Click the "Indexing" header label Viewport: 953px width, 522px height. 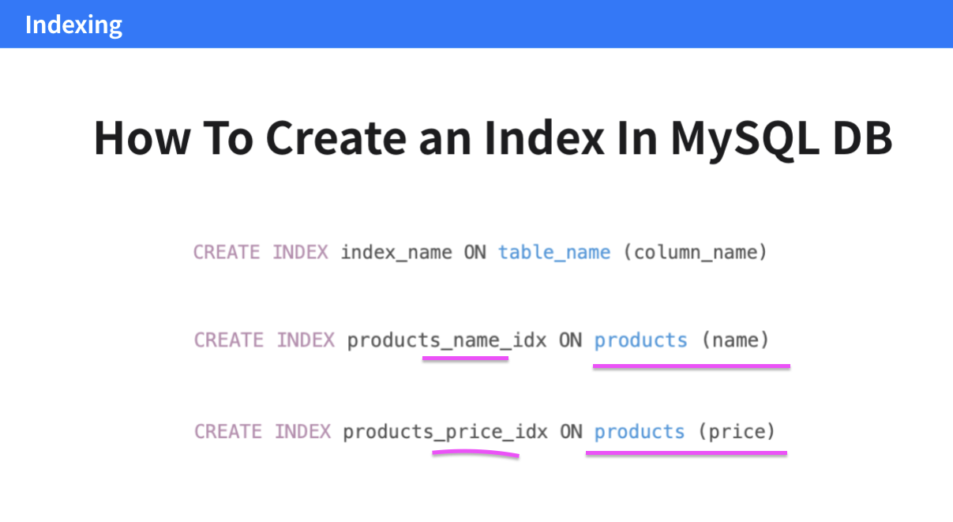(73, 25)
